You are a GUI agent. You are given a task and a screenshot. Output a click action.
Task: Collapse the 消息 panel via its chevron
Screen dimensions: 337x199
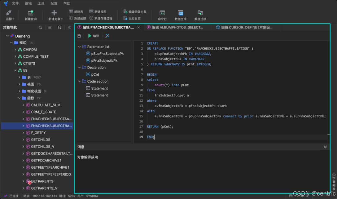tap(325, 147)
